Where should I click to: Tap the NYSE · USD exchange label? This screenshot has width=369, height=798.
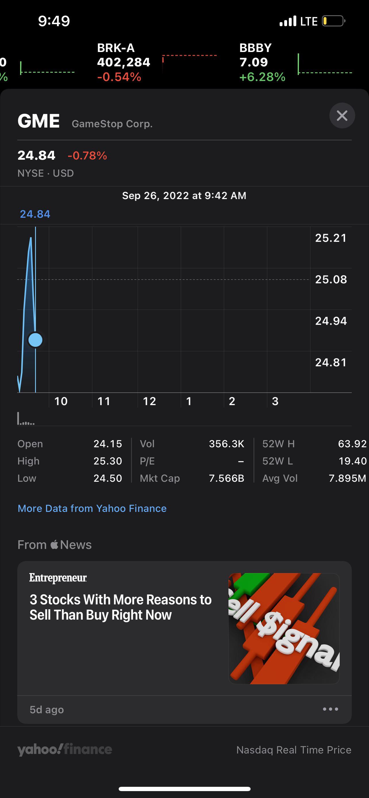[46, 173]
